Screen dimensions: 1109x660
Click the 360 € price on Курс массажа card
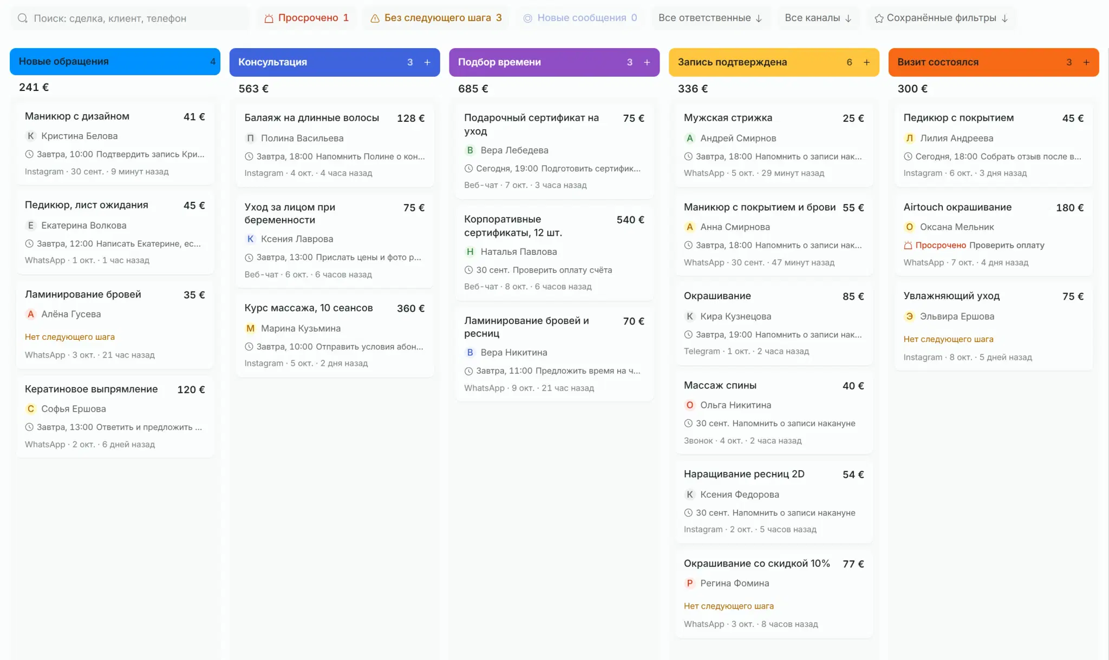click(410, 308)
